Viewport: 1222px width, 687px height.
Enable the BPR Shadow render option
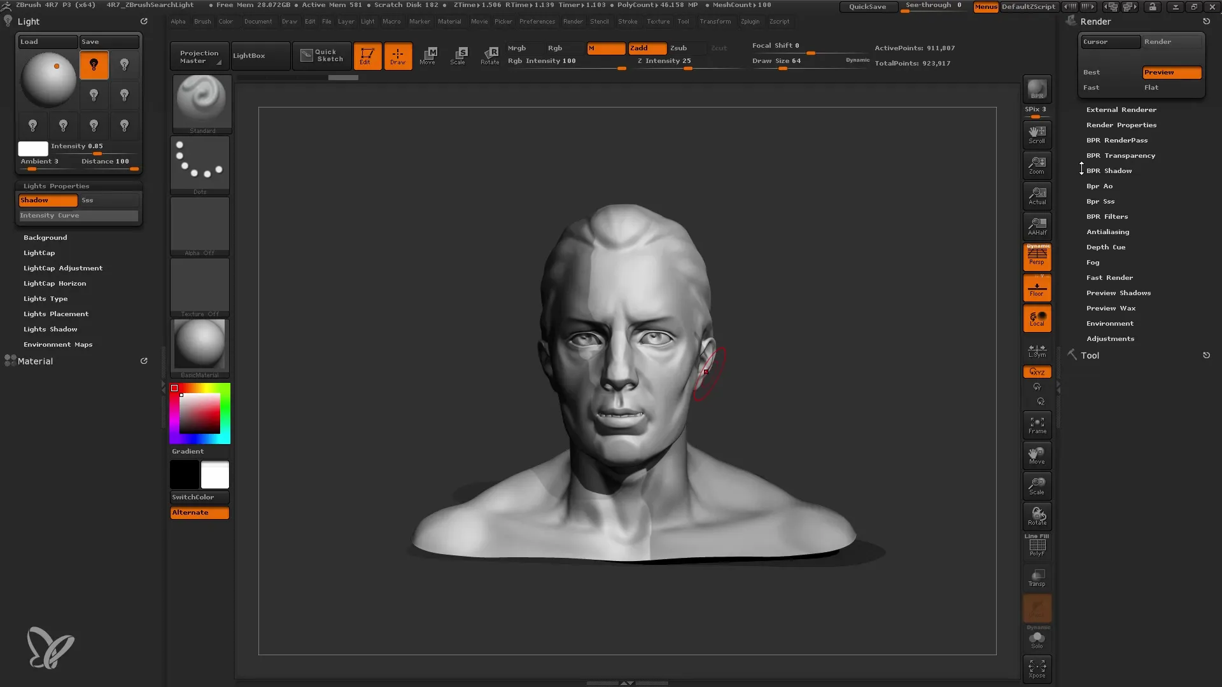[x=1109, y=170]
